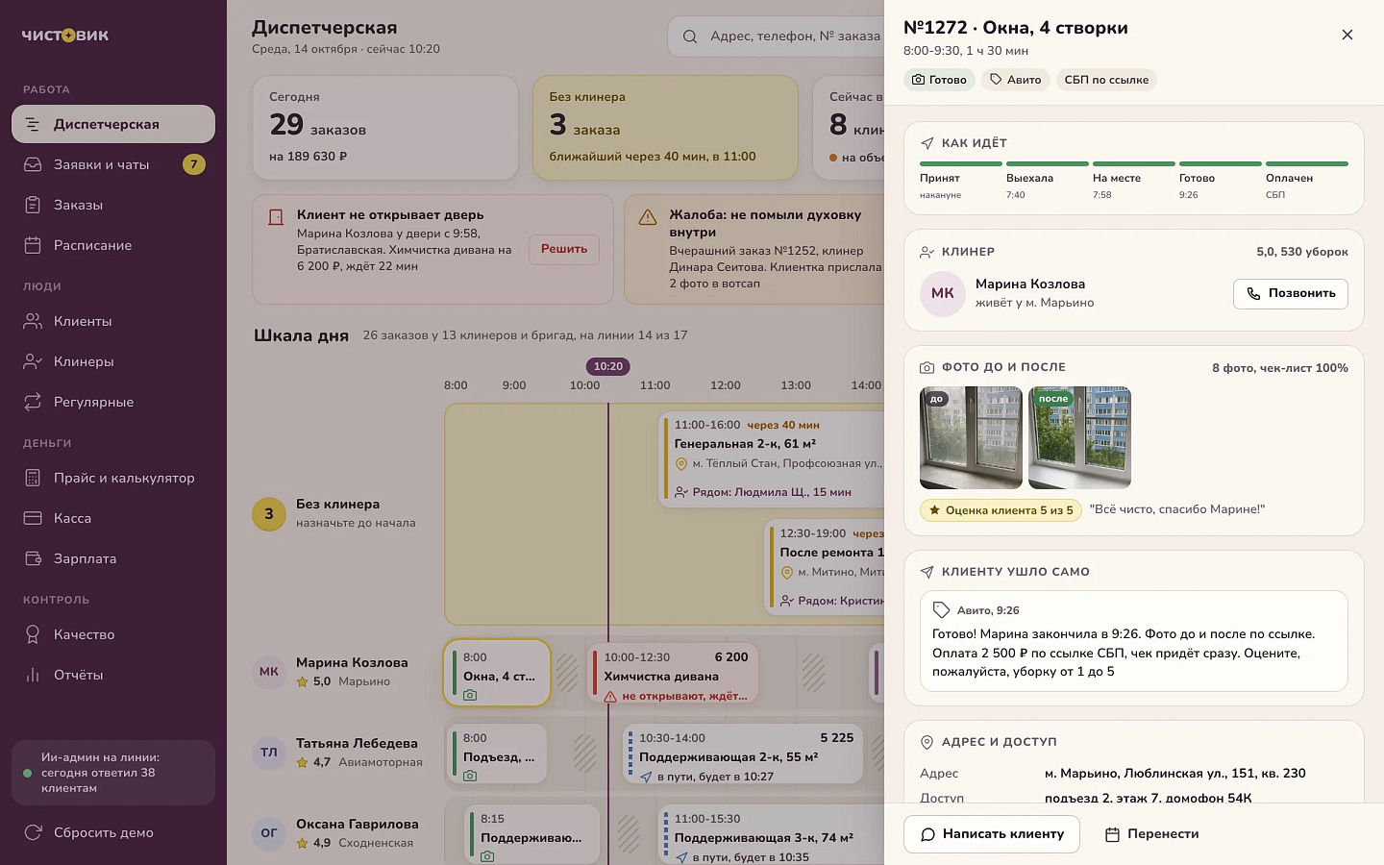This screenshot has height=865, width=1384.
Task: Click the 7 unread badge on Заявки и чаты
Action: coord(194,164)
